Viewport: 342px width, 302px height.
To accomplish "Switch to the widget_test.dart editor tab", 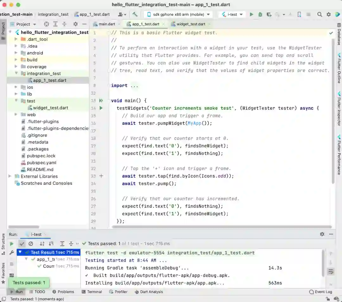I will [x=191, y=24].
